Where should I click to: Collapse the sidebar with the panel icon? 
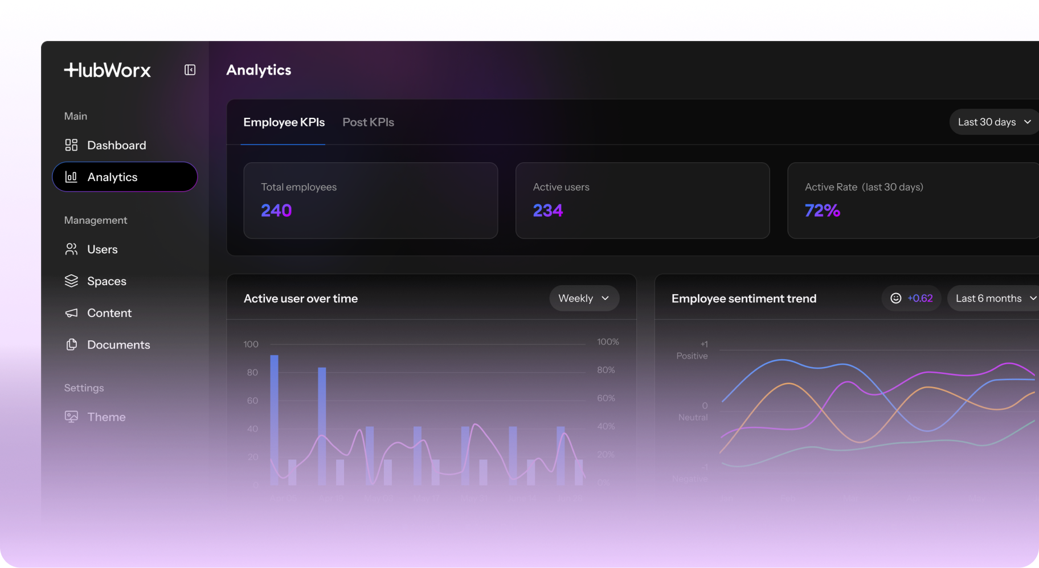tap(190, 70)
